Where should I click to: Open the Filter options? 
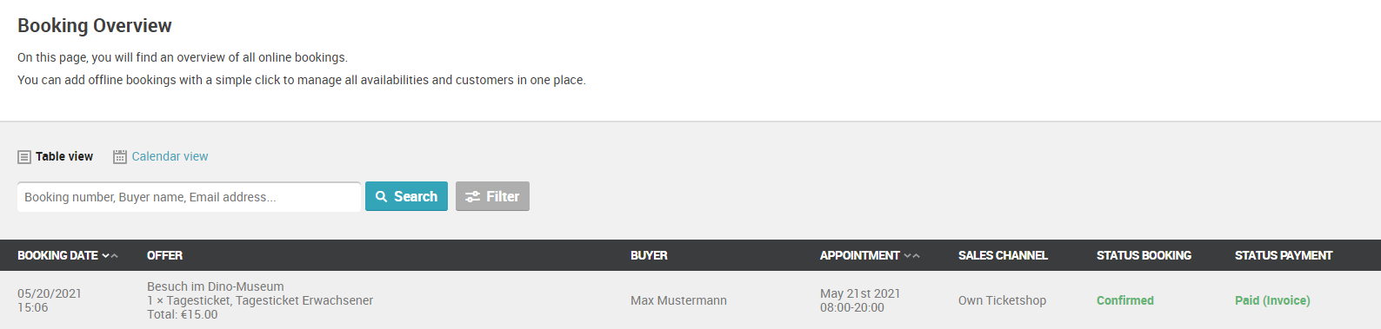[492, 196]
